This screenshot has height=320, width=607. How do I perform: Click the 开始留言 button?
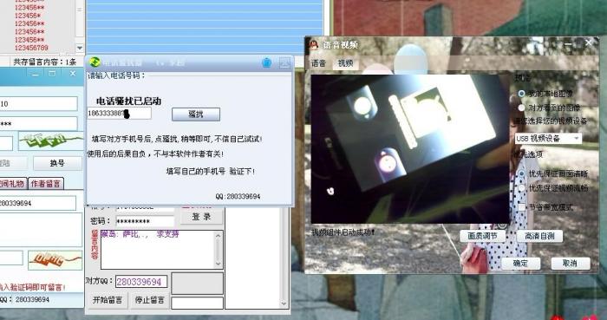point(108,300)
